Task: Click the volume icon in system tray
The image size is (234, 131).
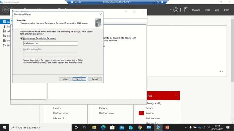Action: click(208, 127)
